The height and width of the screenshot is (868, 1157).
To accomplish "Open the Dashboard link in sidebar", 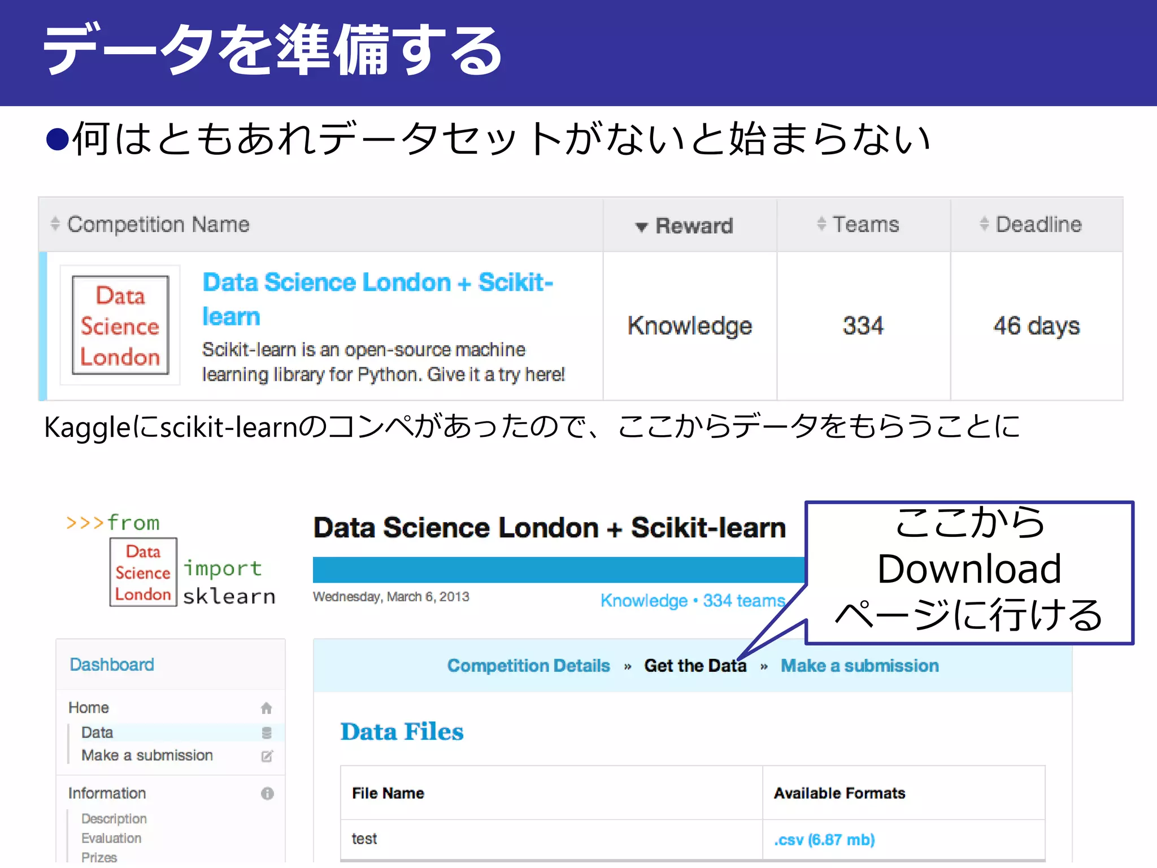I will pos(112,665).
